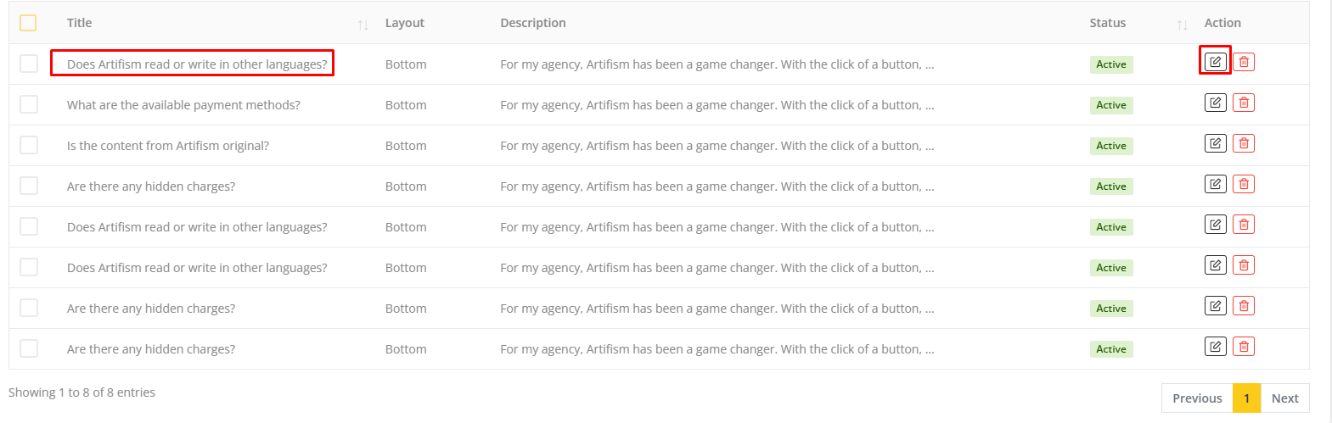Check the 'content from Artifism original' row checkbox

point(29,145)
